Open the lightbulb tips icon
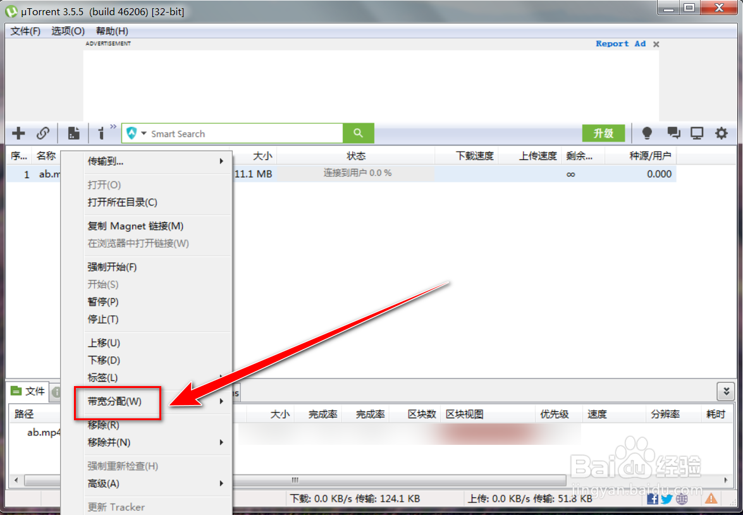This screenshot has width=743, height=515. click(x=647, y=133)
